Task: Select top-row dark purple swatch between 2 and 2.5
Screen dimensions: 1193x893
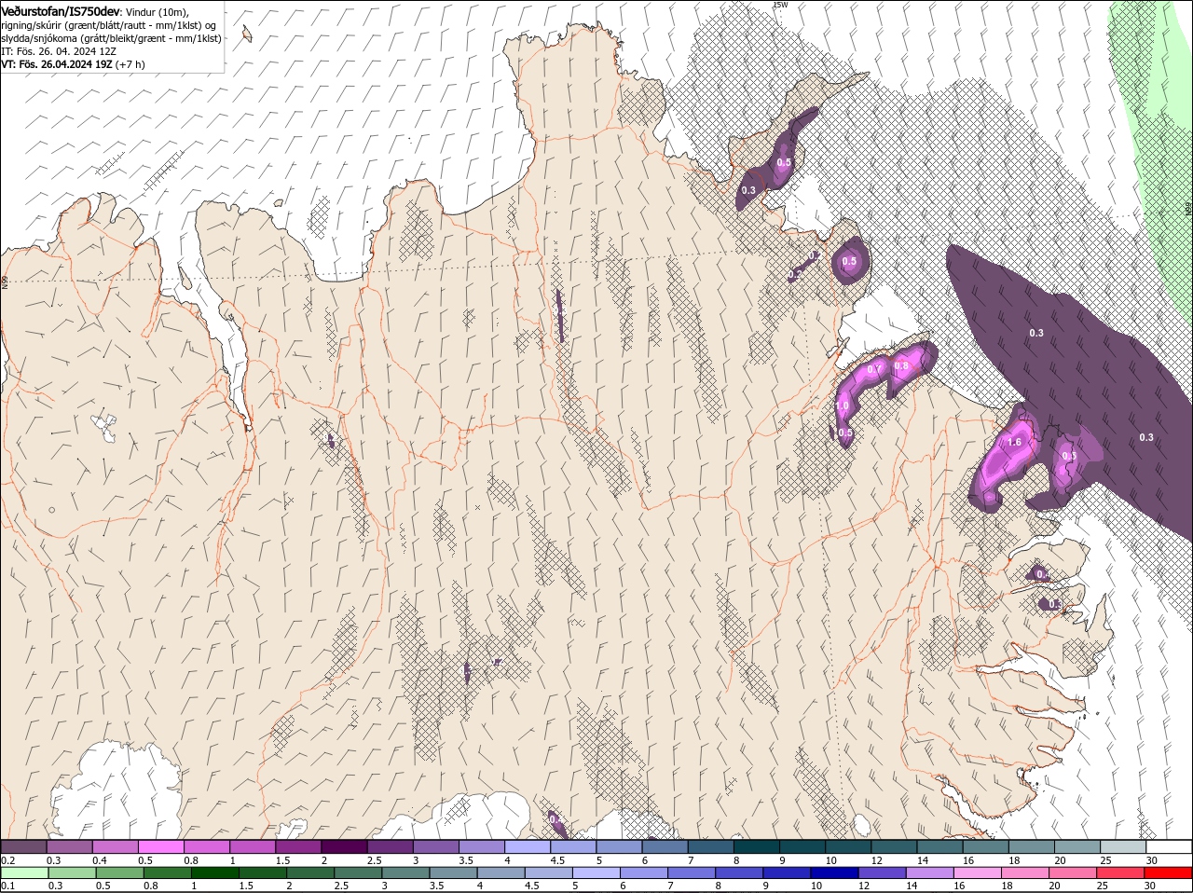Action: [344, 846]
